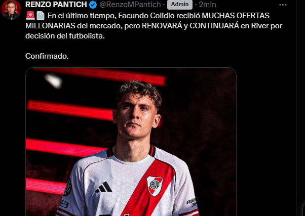Click 'decisión del futbolista' tweet line
Screen dimensions: 305x216
point(65,36)
